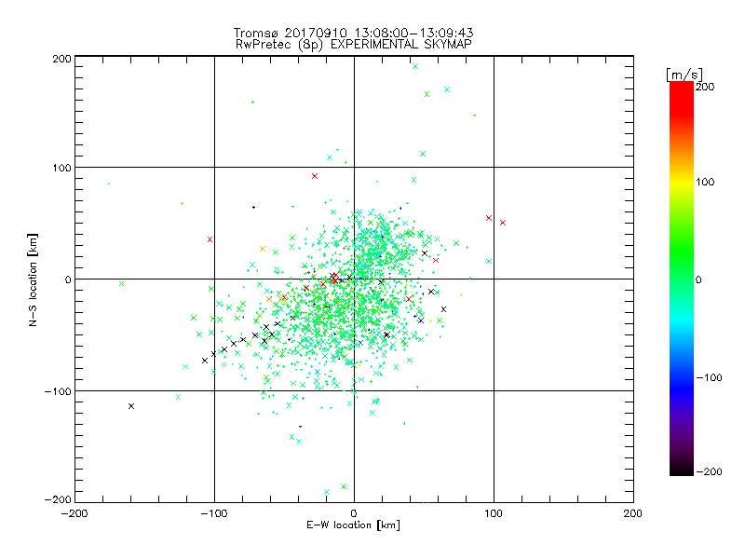Click the "-100" tick label on N-S axis
Screen dimensions: 745x559
click(x=58, y=391)
